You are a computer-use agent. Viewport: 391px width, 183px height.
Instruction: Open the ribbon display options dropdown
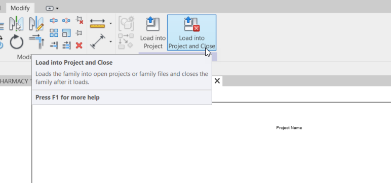pyautogui.click(x=52, y=8)
